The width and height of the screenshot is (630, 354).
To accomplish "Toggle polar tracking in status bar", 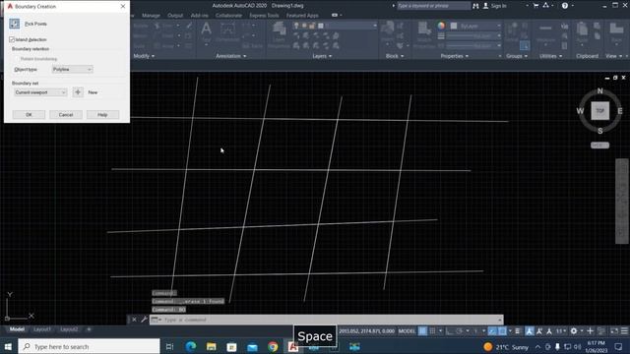I will pos(459,331).
